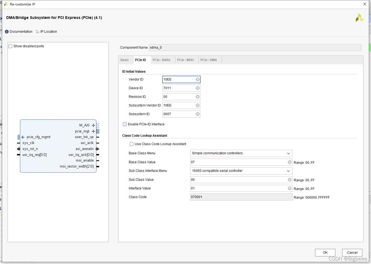This screenshot has height=264, width=371.
Task: Clear the Subsystem Vendor ID value
Action: click(198, 105)
